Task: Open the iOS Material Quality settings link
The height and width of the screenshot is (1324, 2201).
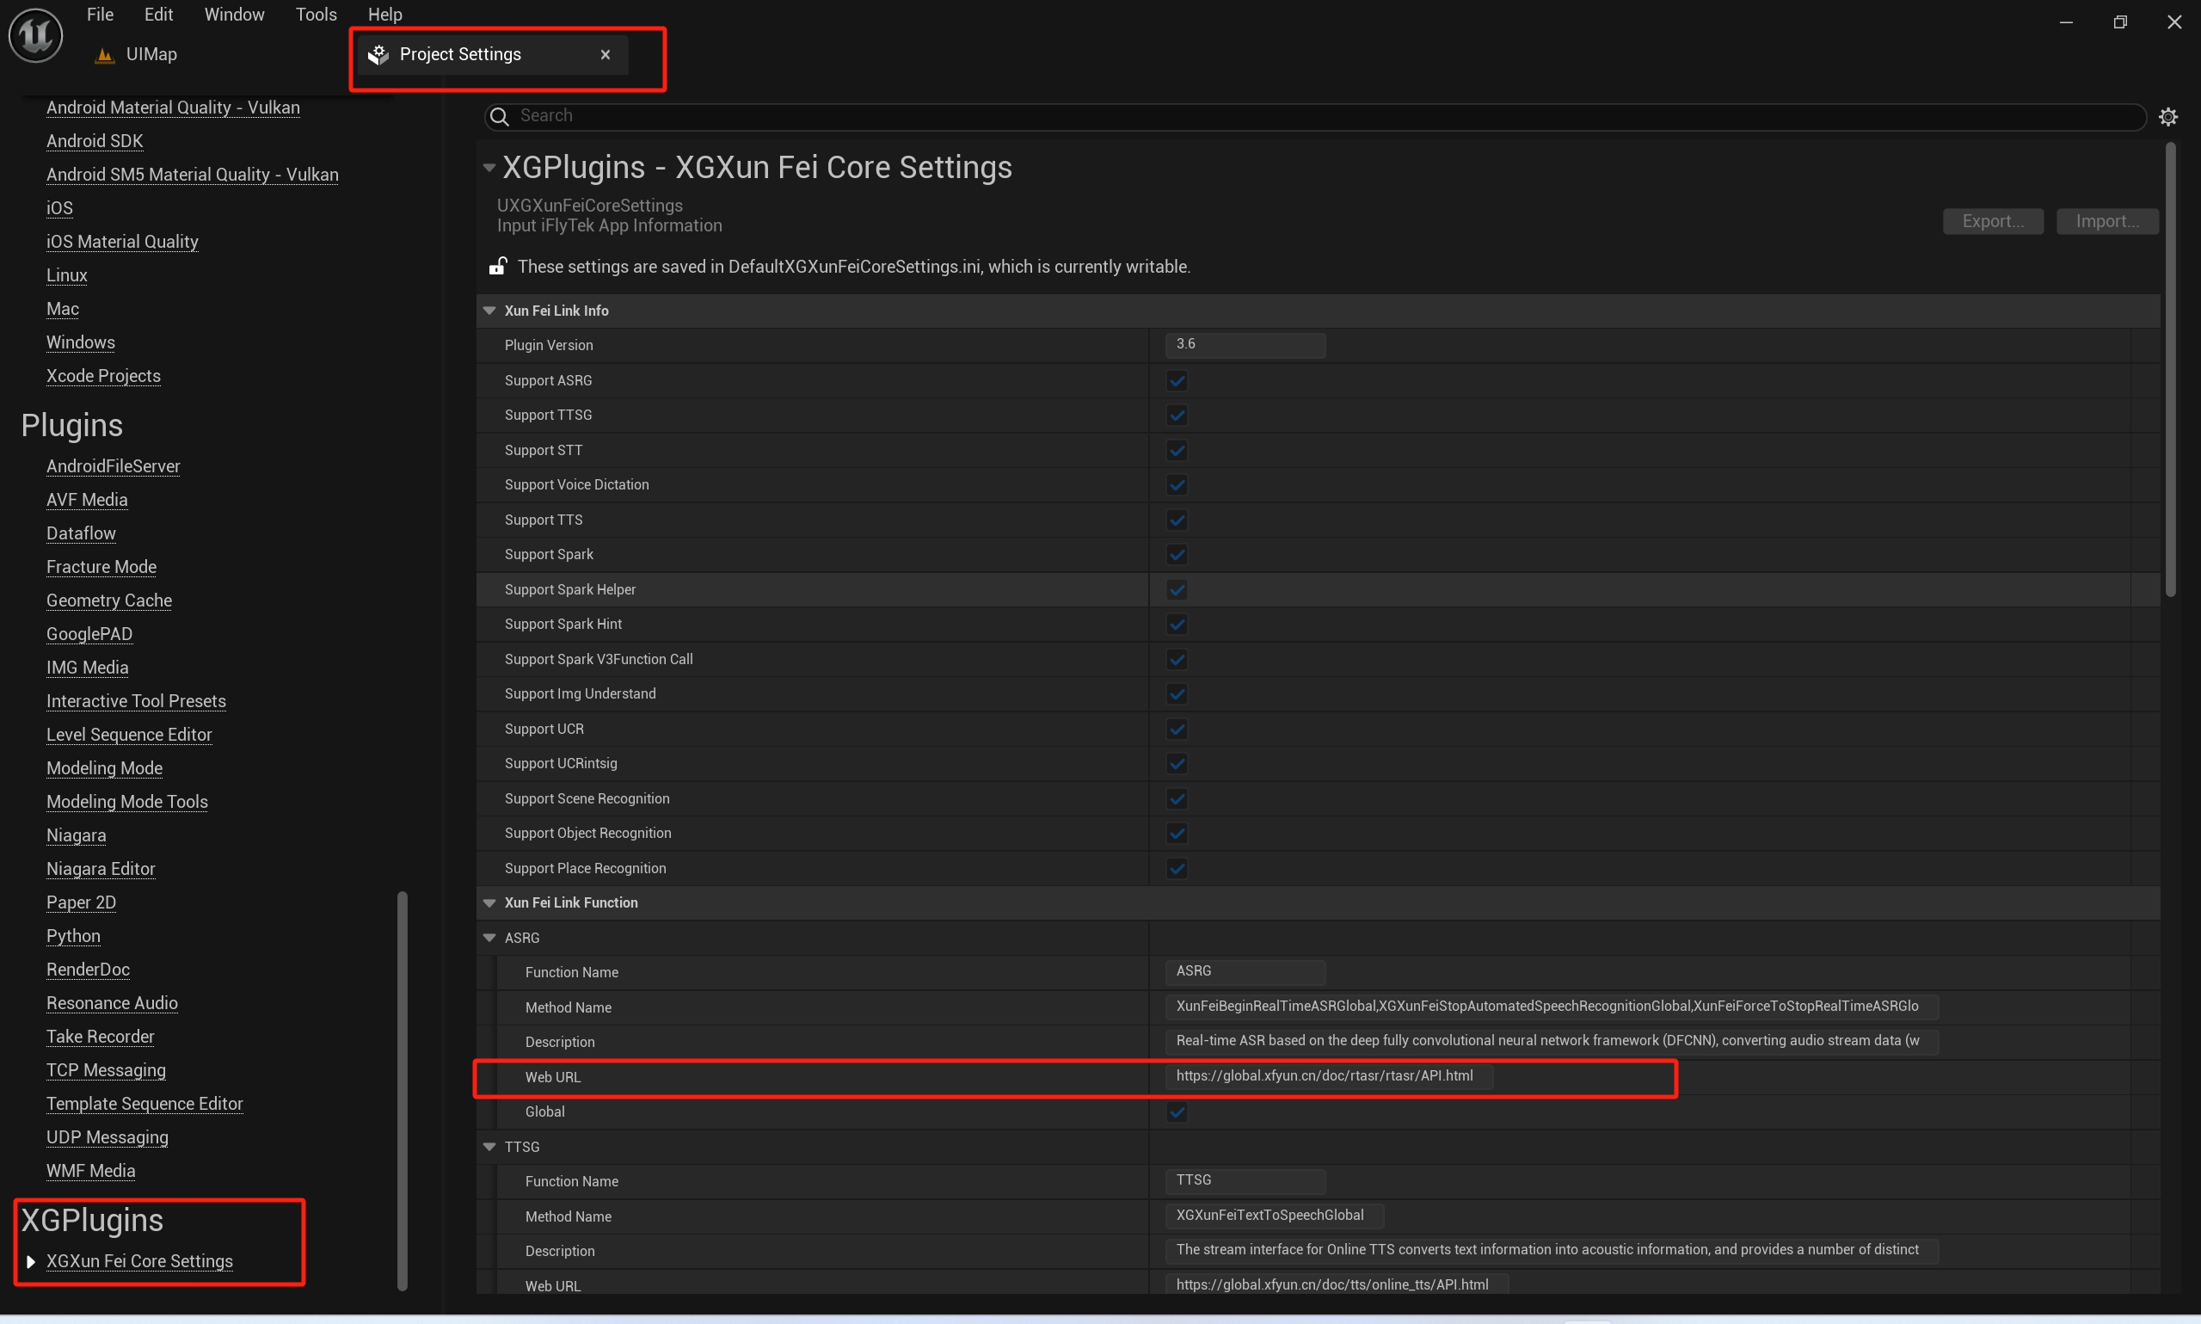Action: 122,242
